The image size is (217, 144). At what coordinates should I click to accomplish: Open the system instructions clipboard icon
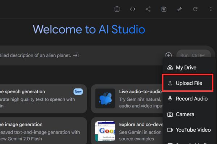117,9
